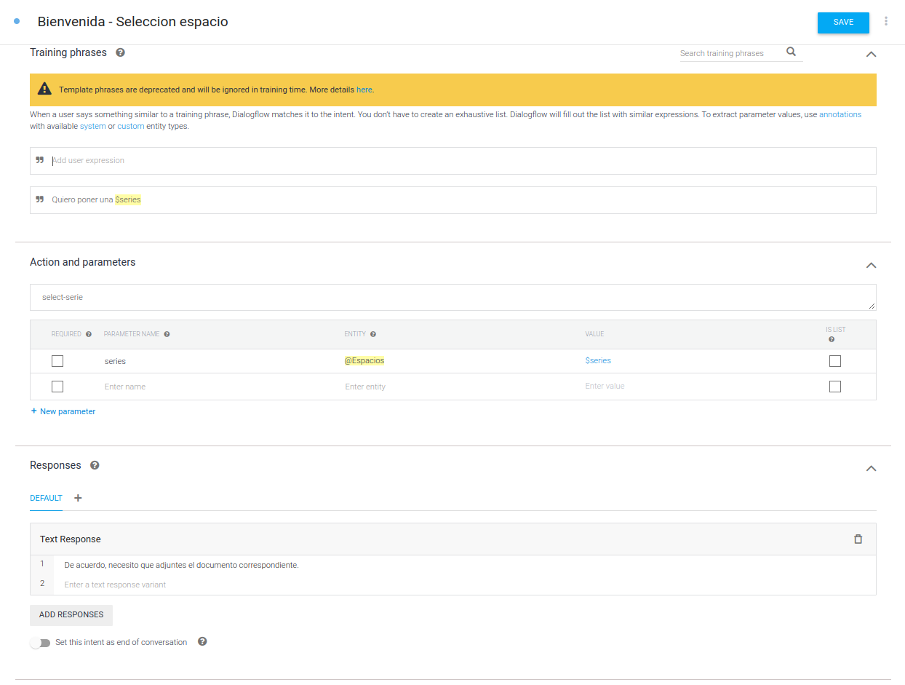
Task: Check the Required box for series parameter
Action: point(57,361)
